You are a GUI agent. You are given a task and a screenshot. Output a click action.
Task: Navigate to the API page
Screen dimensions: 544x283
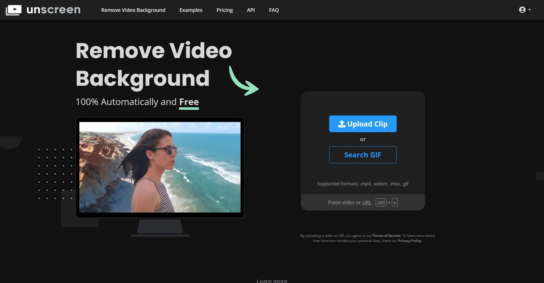pyautogui.click(x=250, y=10)
